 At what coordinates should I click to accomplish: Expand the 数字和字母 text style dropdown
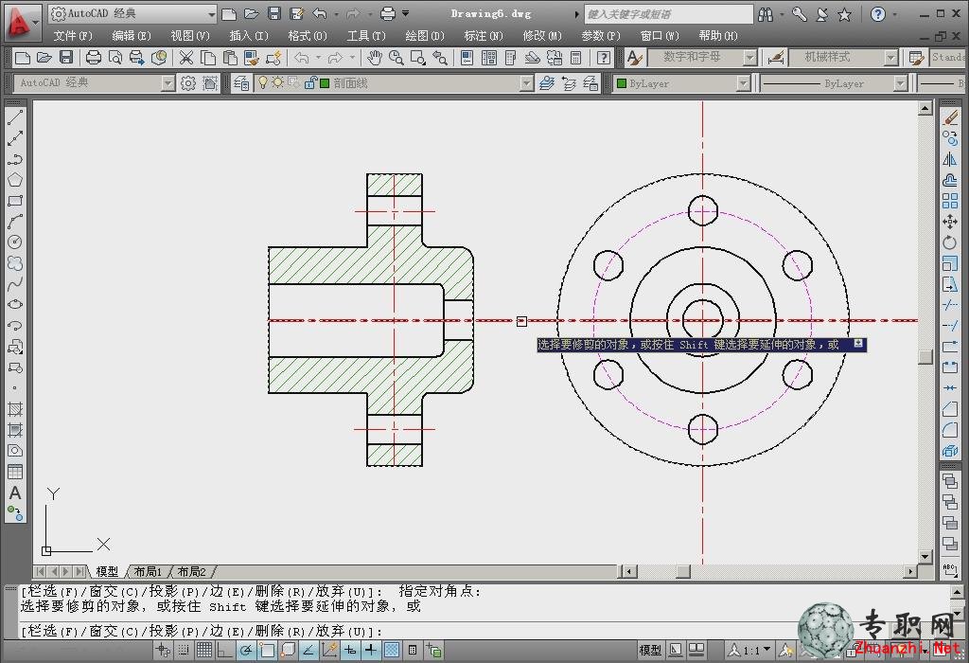tap(749, 58)
